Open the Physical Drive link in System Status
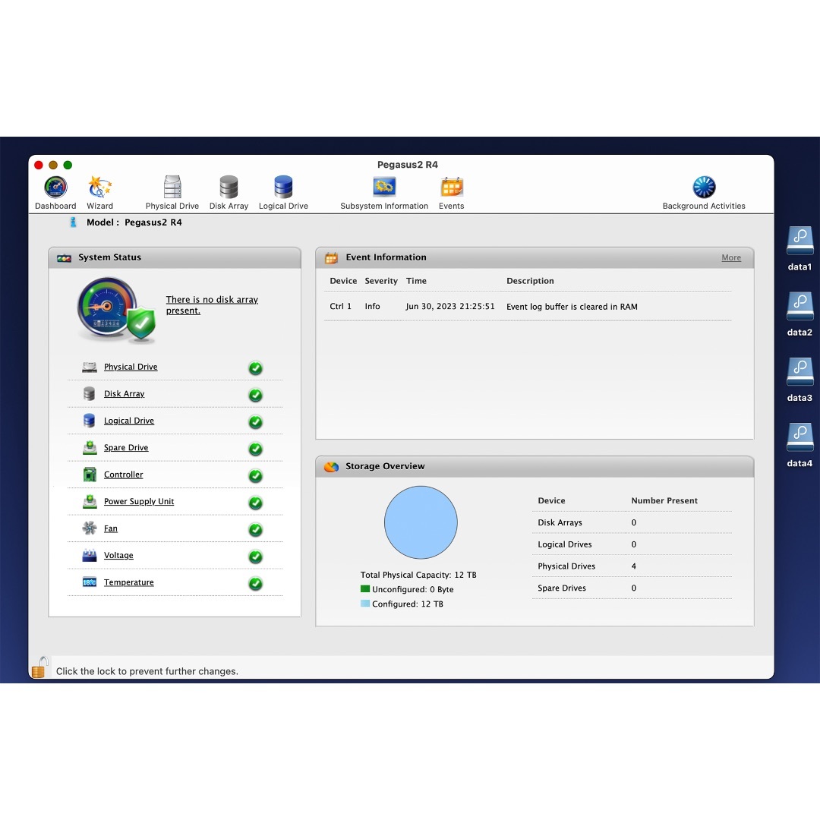This screenshot has width=820, height=820. pos(131,367)
